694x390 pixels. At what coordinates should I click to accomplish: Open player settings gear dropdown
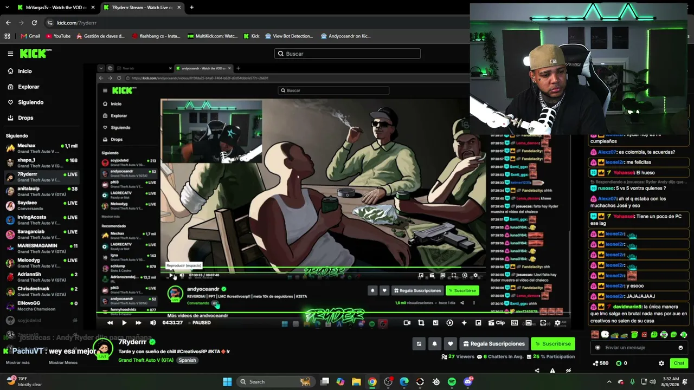(x=557, y=323)
